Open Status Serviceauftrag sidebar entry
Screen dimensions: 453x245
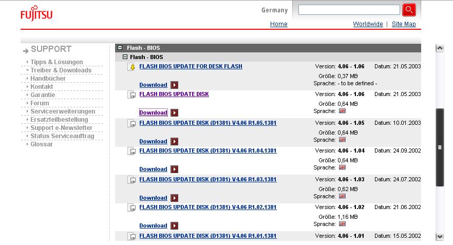pos(63,136)
